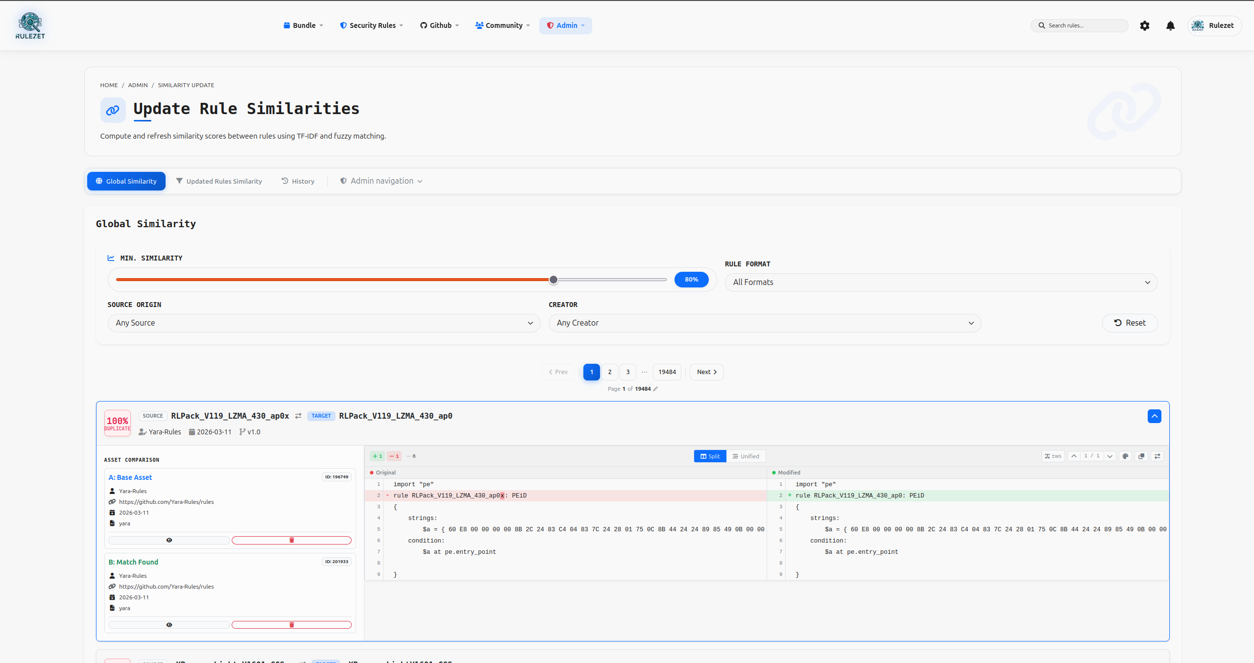
Task: Click the link icon beside the page title
Action: click(113, 110)
